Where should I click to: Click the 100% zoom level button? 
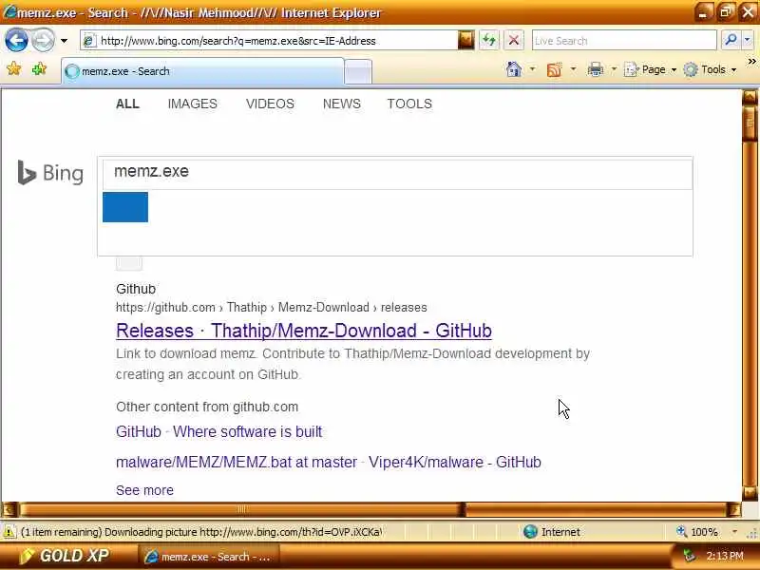[x=698, y=532]
